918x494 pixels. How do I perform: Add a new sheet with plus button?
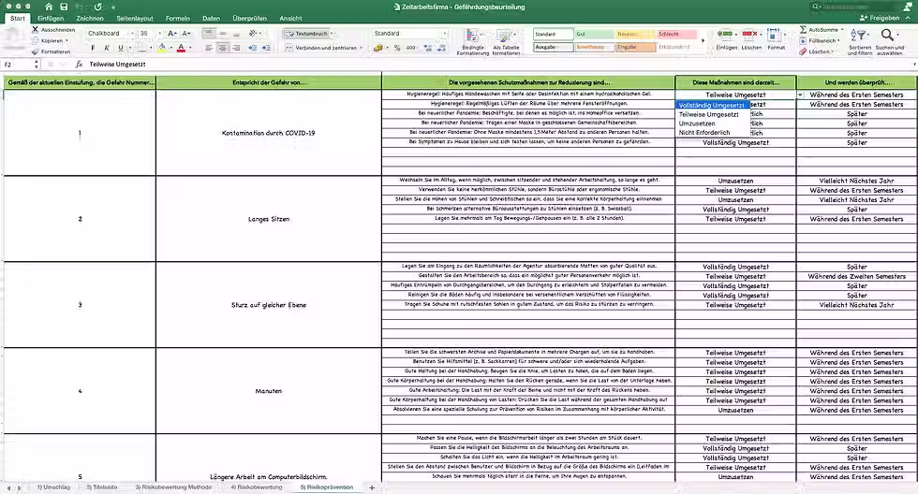[x=371, y=487]
